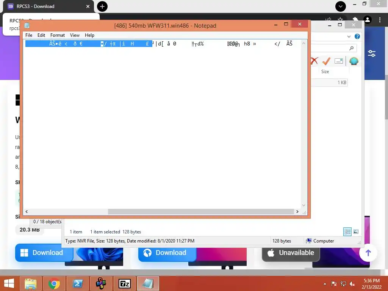This screenshot has height=291, width=388.
Task: Click the muted volume tray icon
Action: tap(352, 284)
